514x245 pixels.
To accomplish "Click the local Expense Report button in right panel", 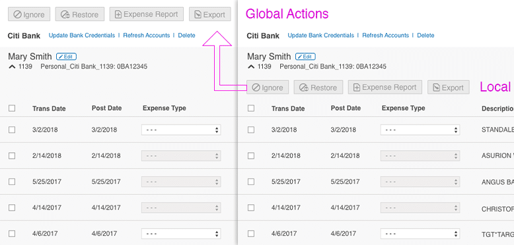I will 385,87.
